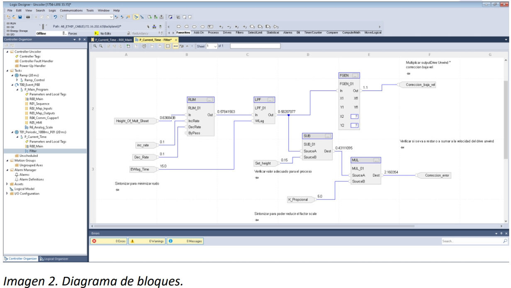
Task: Click the Print icon in the toolbar
Action: pyautogui.click(x=28, y=17)
